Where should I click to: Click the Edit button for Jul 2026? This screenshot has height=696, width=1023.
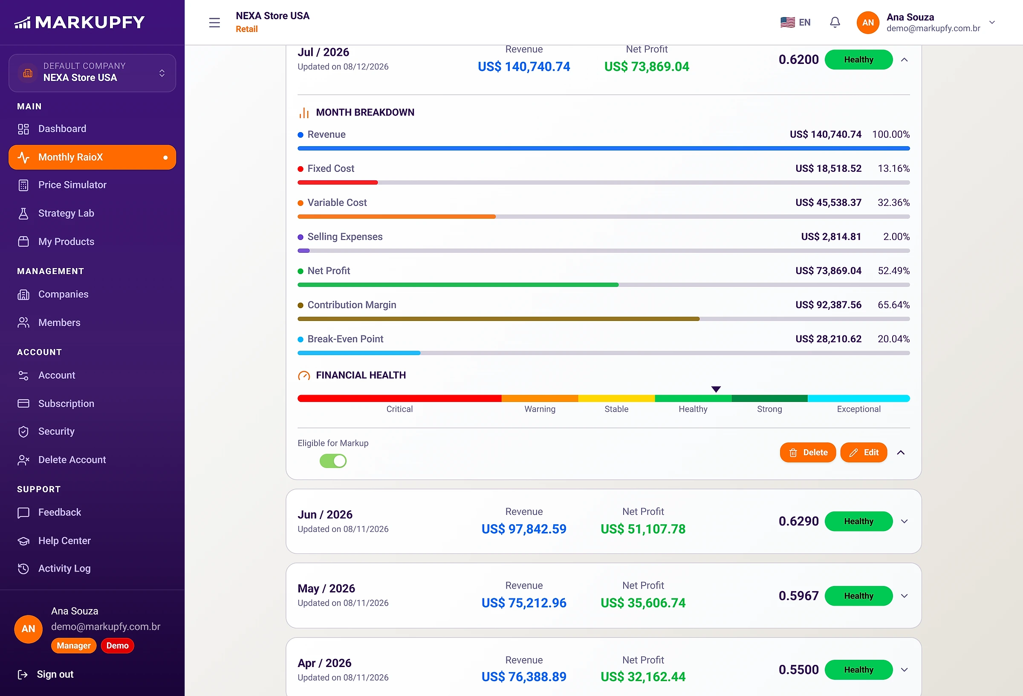863,453
